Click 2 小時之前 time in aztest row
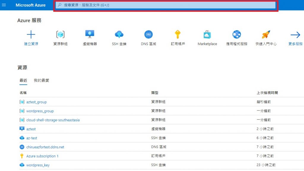This screenshot has width=304, height=171. point(265,129)
